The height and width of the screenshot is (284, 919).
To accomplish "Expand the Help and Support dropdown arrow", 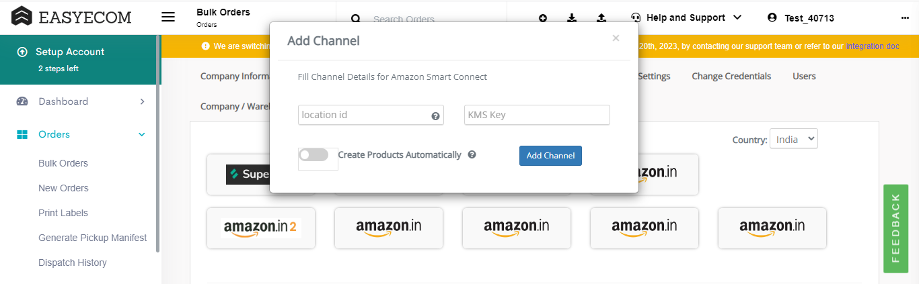I will [x=737, y=17].
